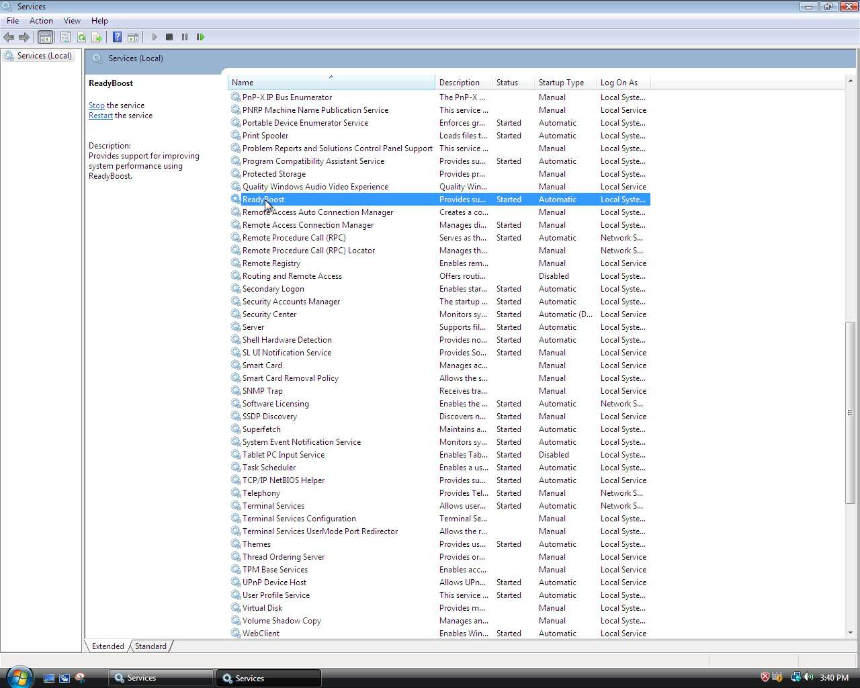The height and width of the screenshot is (688, 860).
Task: Sort by the Log On As column header
Action: coord(623,83)
